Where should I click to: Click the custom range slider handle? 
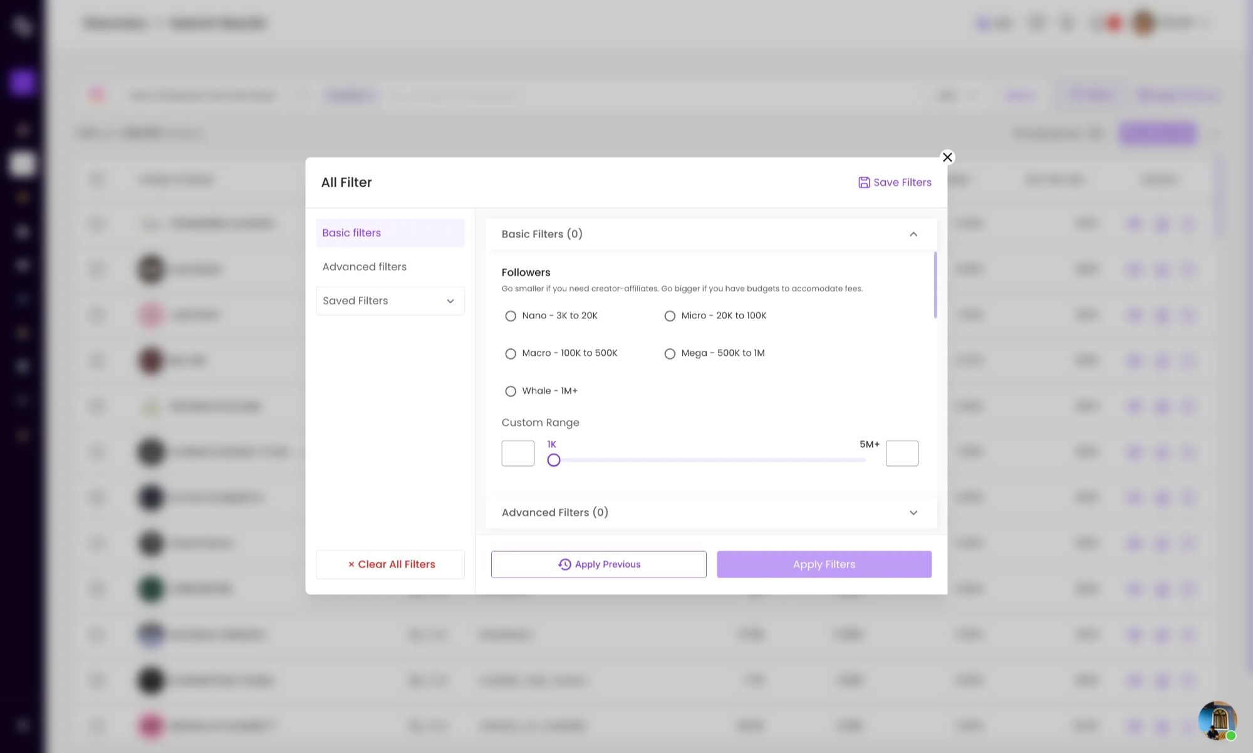pos(554,460)
